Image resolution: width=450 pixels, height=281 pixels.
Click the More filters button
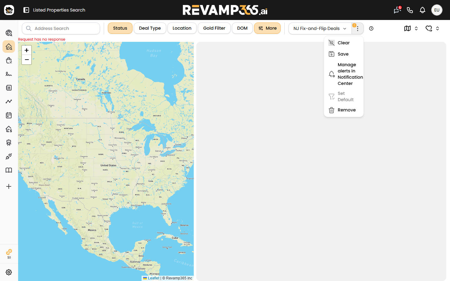pyautogui.click(x=267, y=28)
